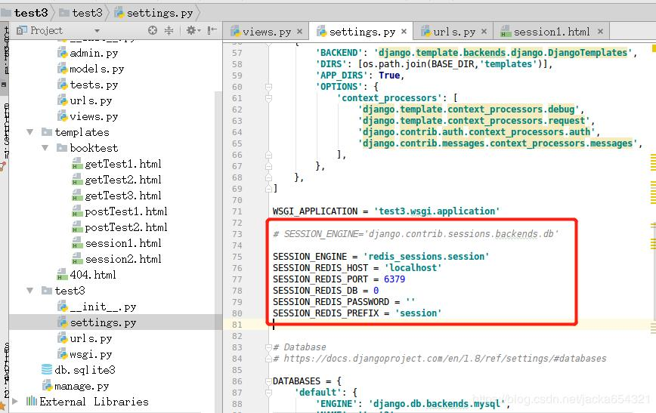The width and height of the screenshot is (656, 413).
Task: Click the inner test3 folder breadcrumb
Action: click(81, 13)
